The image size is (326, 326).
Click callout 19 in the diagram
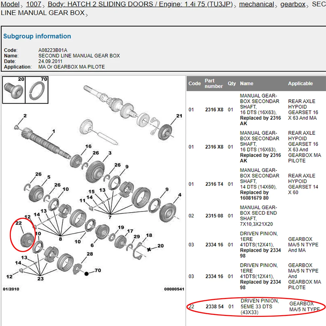[121, 227]
